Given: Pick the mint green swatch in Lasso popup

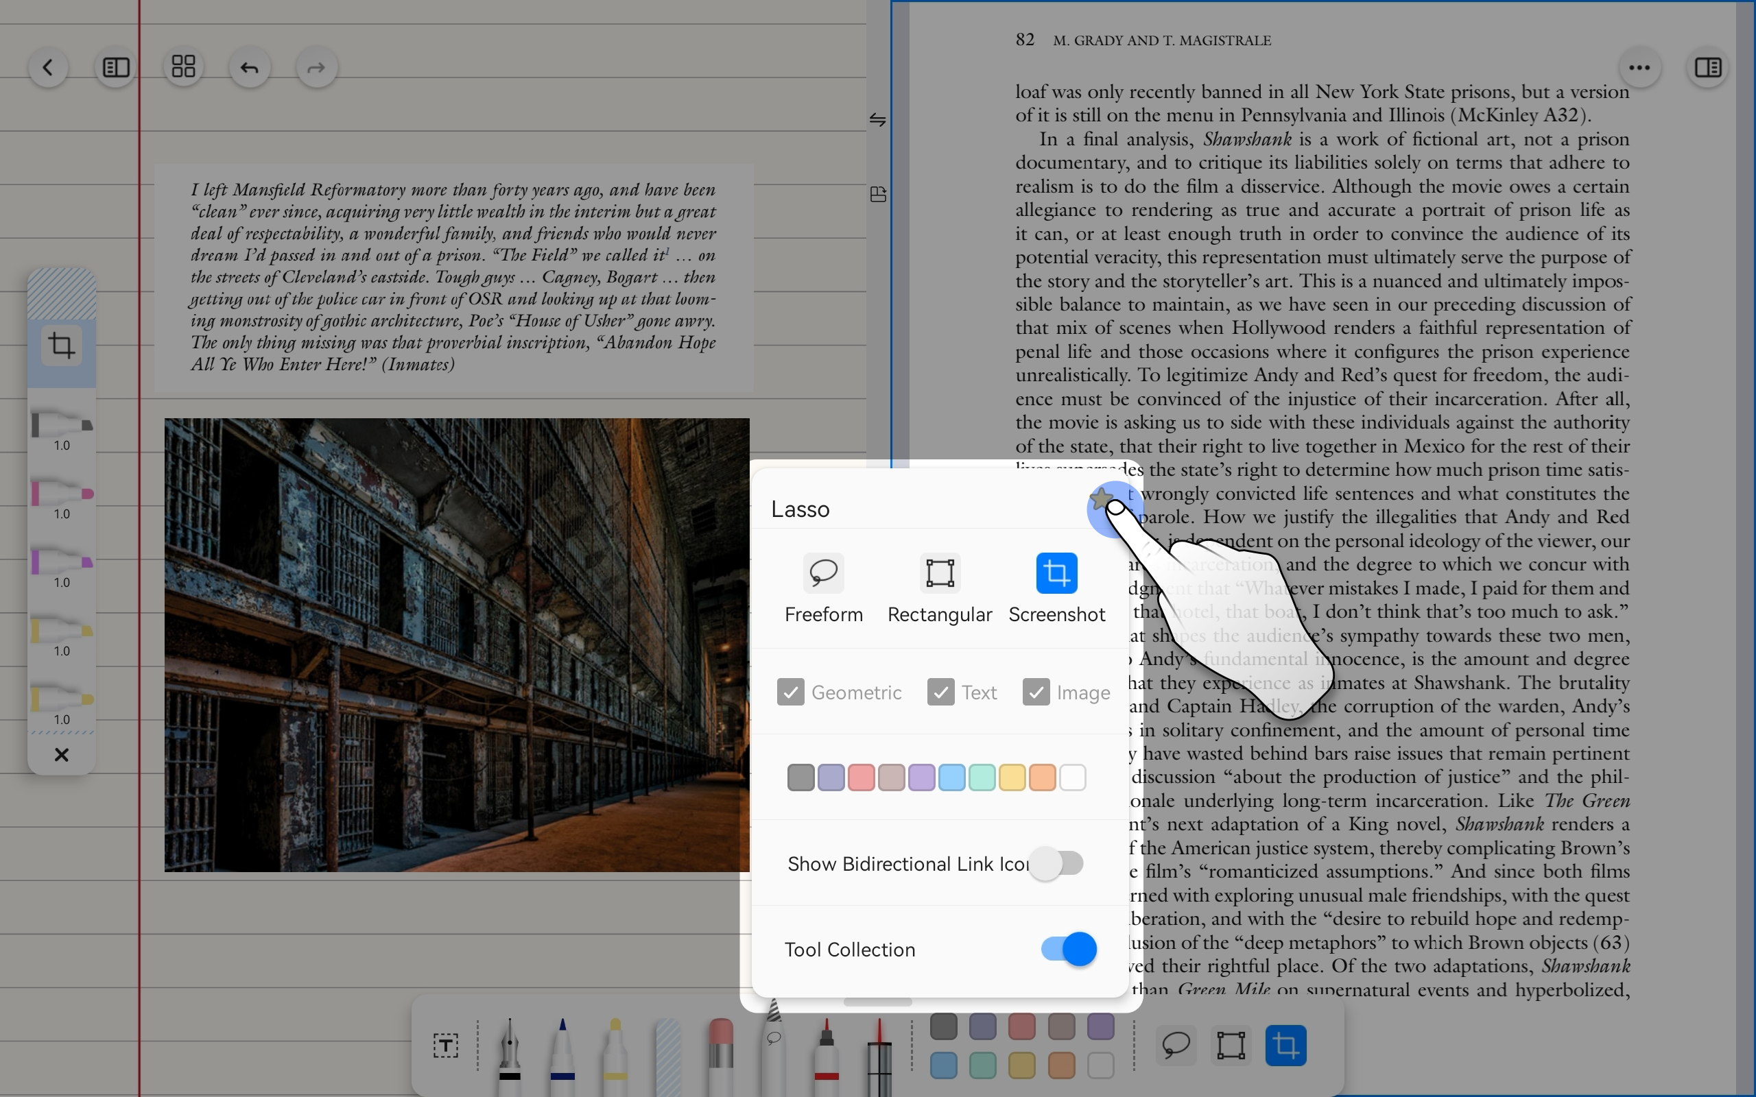Looking at the screenshot, I should click(982, 777).
